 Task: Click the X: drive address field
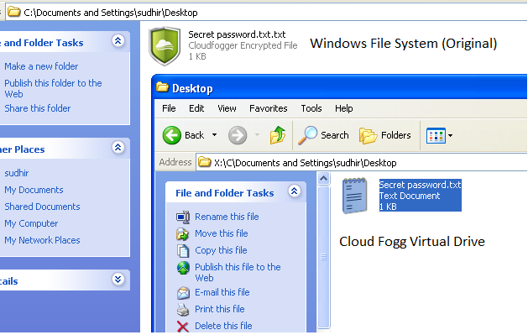tap(361, 163)
